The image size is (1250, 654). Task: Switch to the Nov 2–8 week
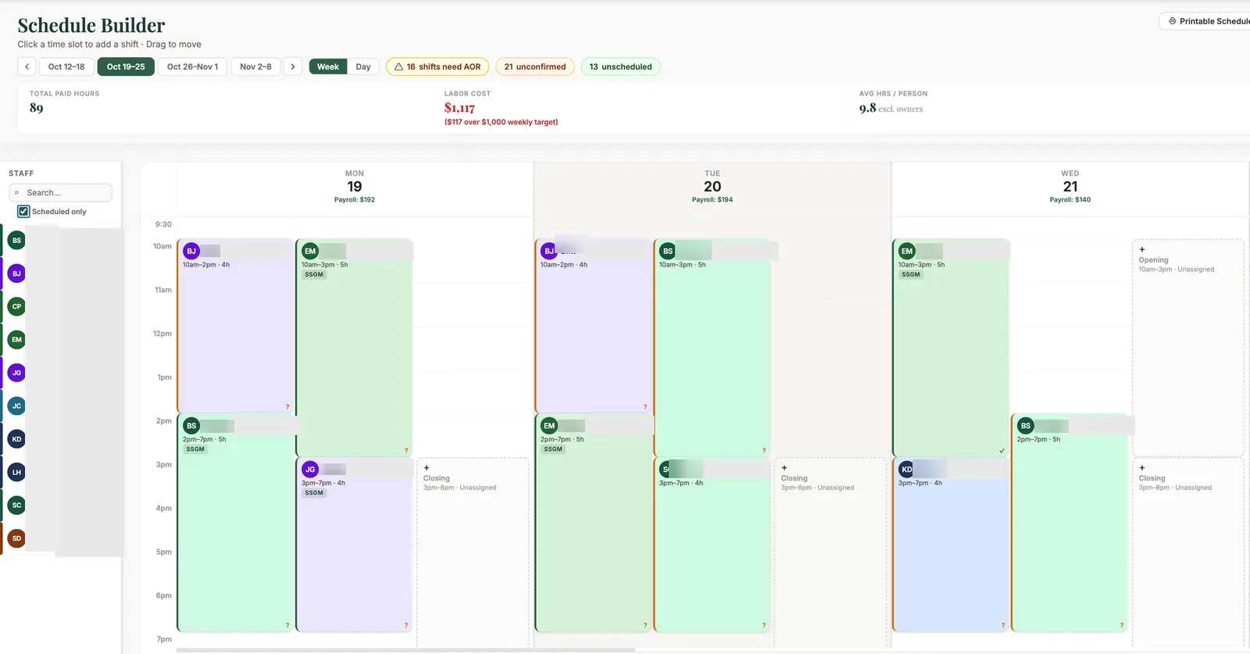point(255,66)
